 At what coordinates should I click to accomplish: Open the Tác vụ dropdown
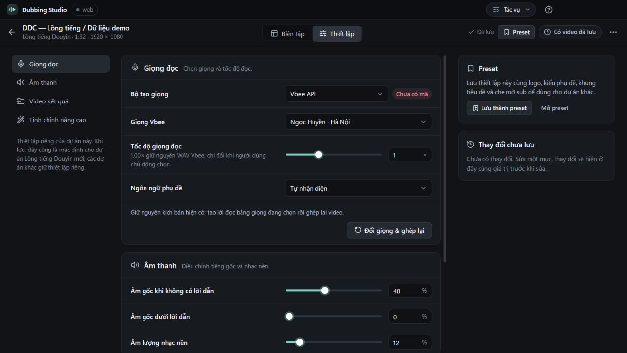[511, 10]
